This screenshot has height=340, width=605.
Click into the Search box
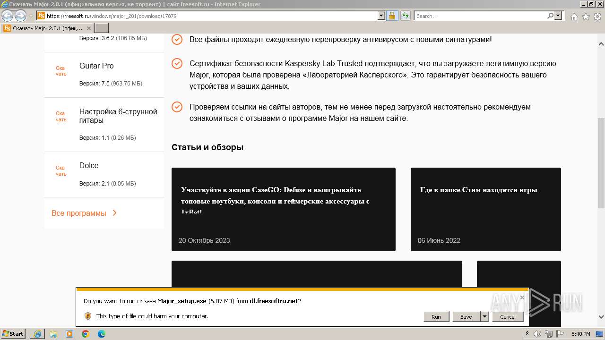[480, 16]
